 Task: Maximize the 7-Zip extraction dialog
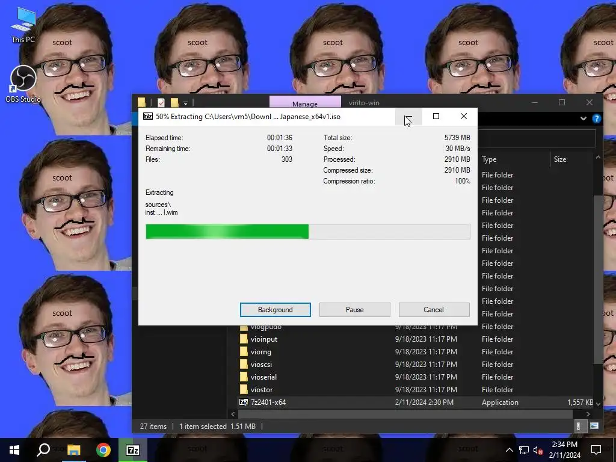pyautogui.click(x=436, y=116)
